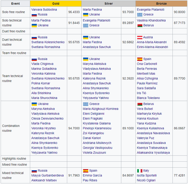Open Varvara Subbotina link

[x=44, y=9]
